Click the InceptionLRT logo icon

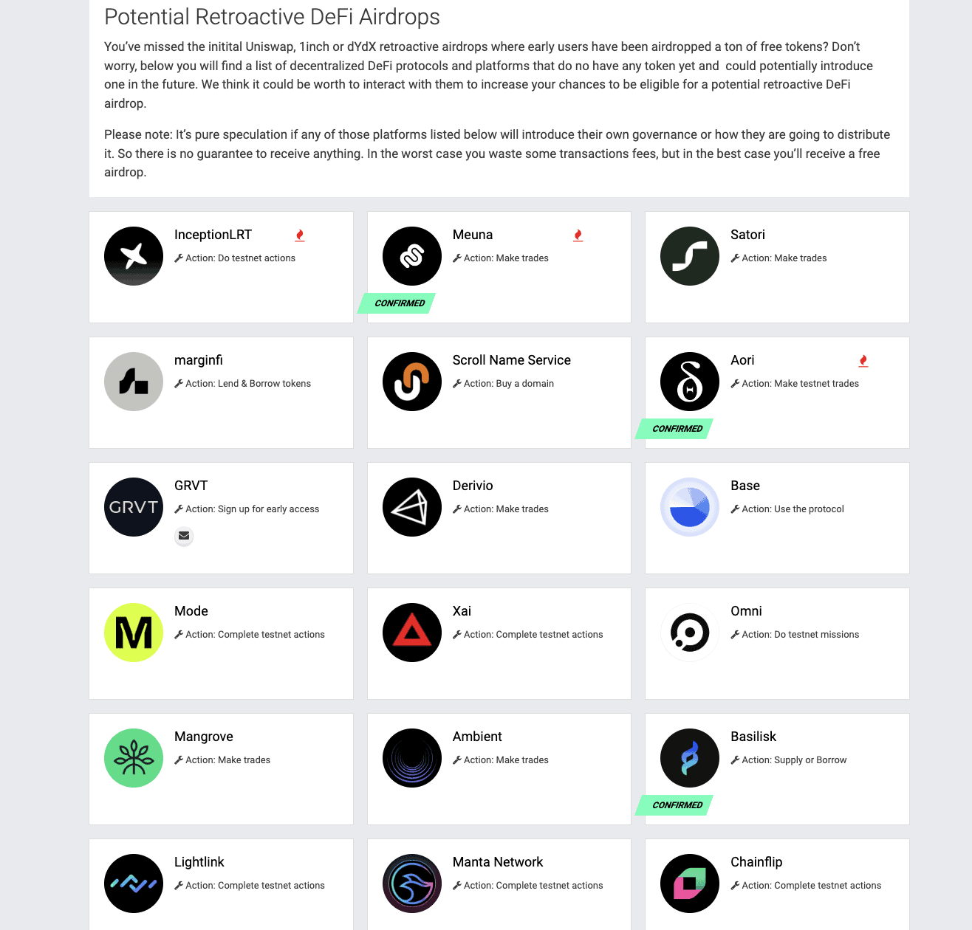(134, 256)
